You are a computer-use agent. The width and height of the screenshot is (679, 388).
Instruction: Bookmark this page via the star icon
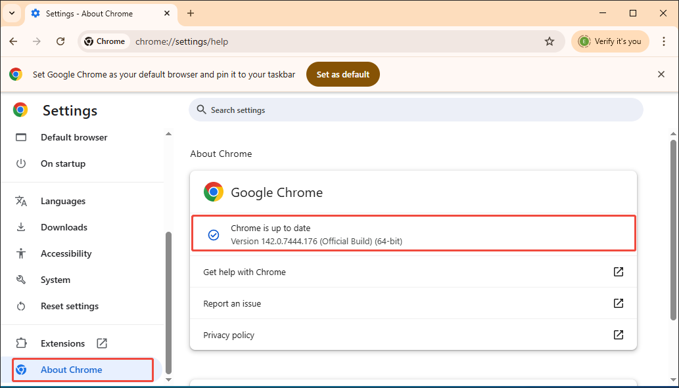click(550, 41)
